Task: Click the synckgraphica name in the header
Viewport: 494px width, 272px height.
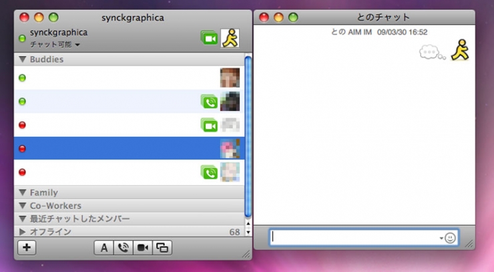Action: [x=59, y=32]
